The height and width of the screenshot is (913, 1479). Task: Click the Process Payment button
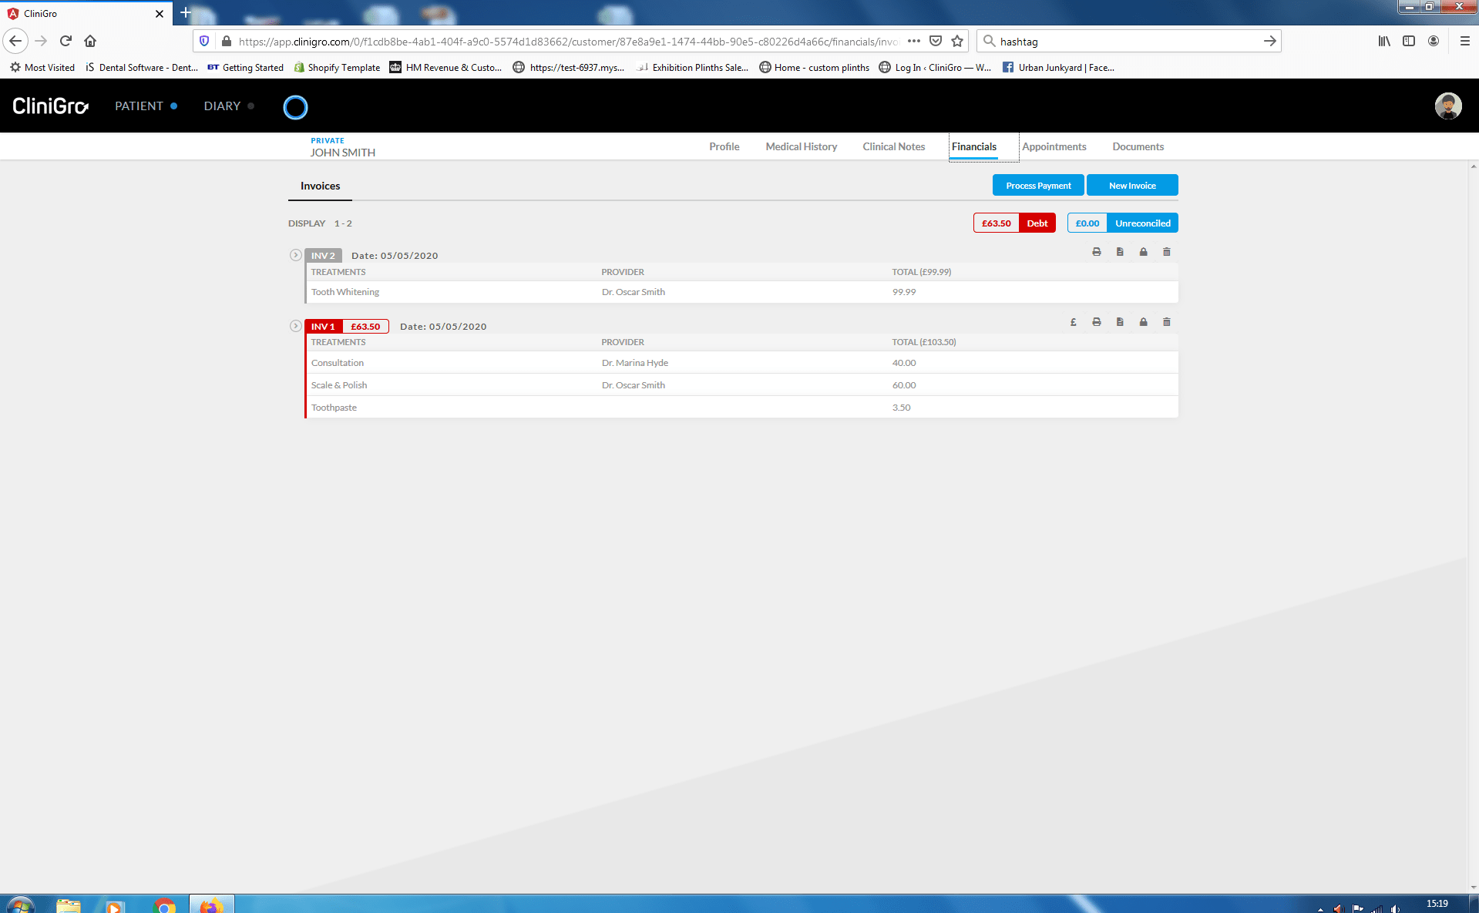[x=1037, y=186]
